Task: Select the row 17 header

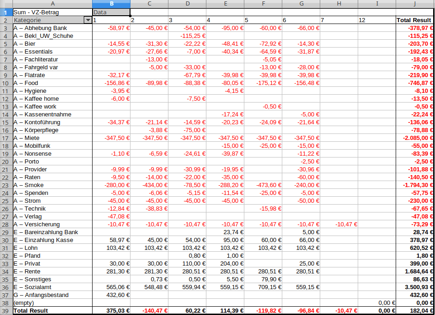Action: [x=6, y=138]
